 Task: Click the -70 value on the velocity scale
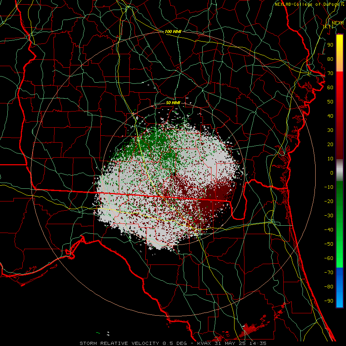(329, 273)
